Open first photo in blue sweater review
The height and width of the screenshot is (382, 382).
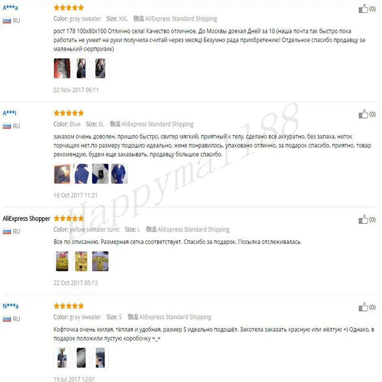(62, 173)
